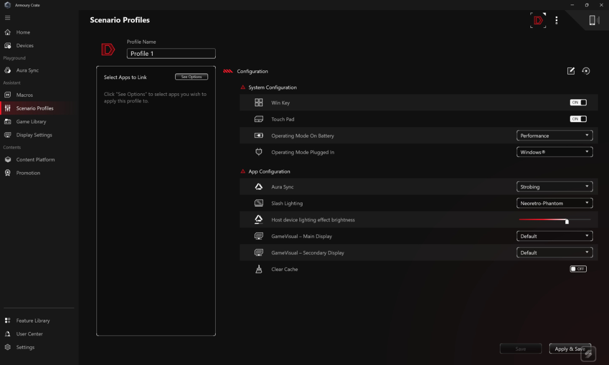Open the Aura Sync effect dropdown
The width and height of the screenshot is (609, 365).
555,187
